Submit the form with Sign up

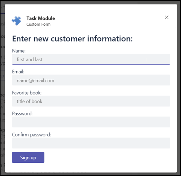pos(28,157)
